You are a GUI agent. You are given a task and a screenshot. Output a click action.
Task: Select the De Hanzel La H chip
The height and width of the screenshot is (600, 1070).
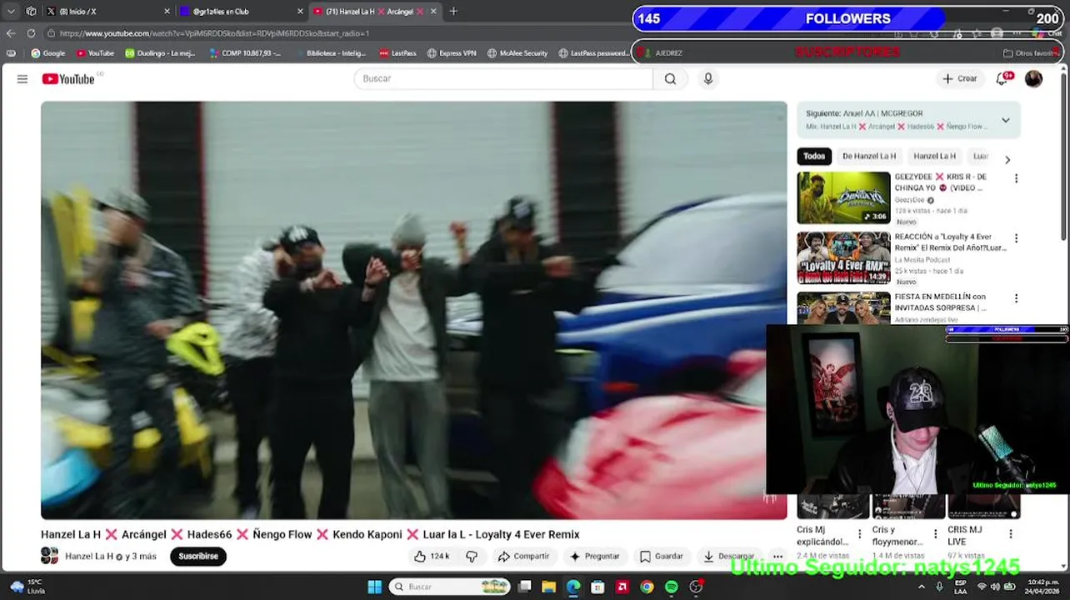click(869, 156)
